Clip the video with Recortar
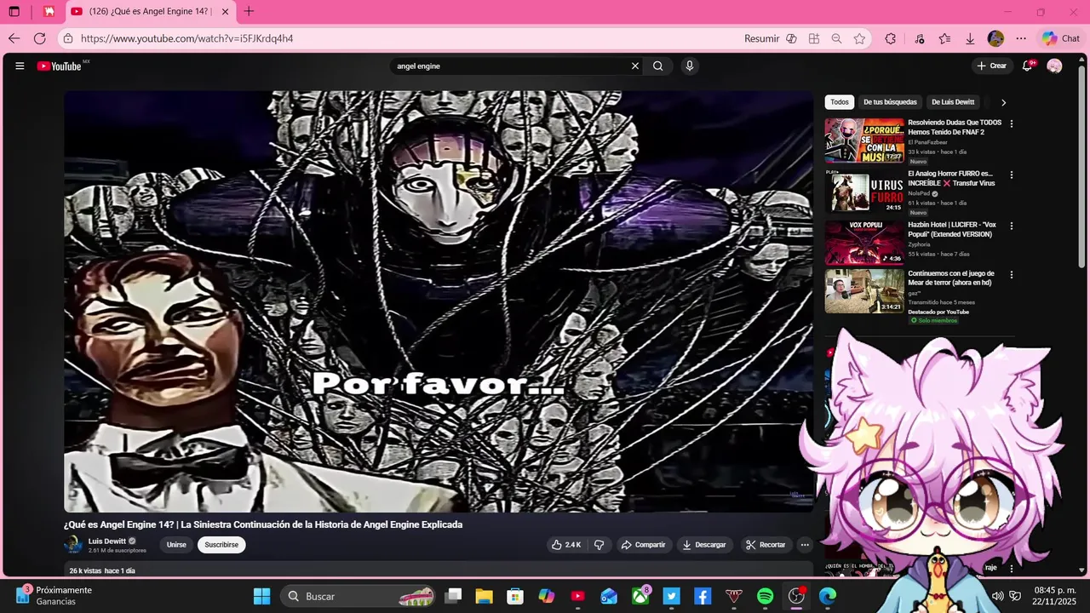The width and height of the screenshot is (1090, 613). [x=766, y=545]
